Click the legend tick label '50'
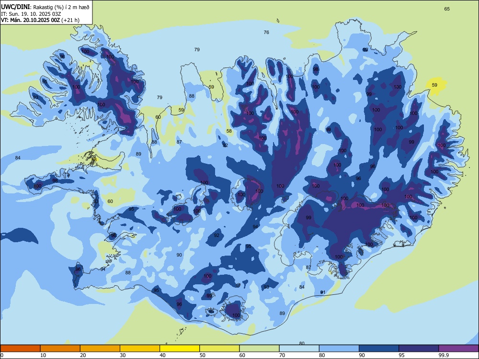The image size is (479, 359). point(203,355)
